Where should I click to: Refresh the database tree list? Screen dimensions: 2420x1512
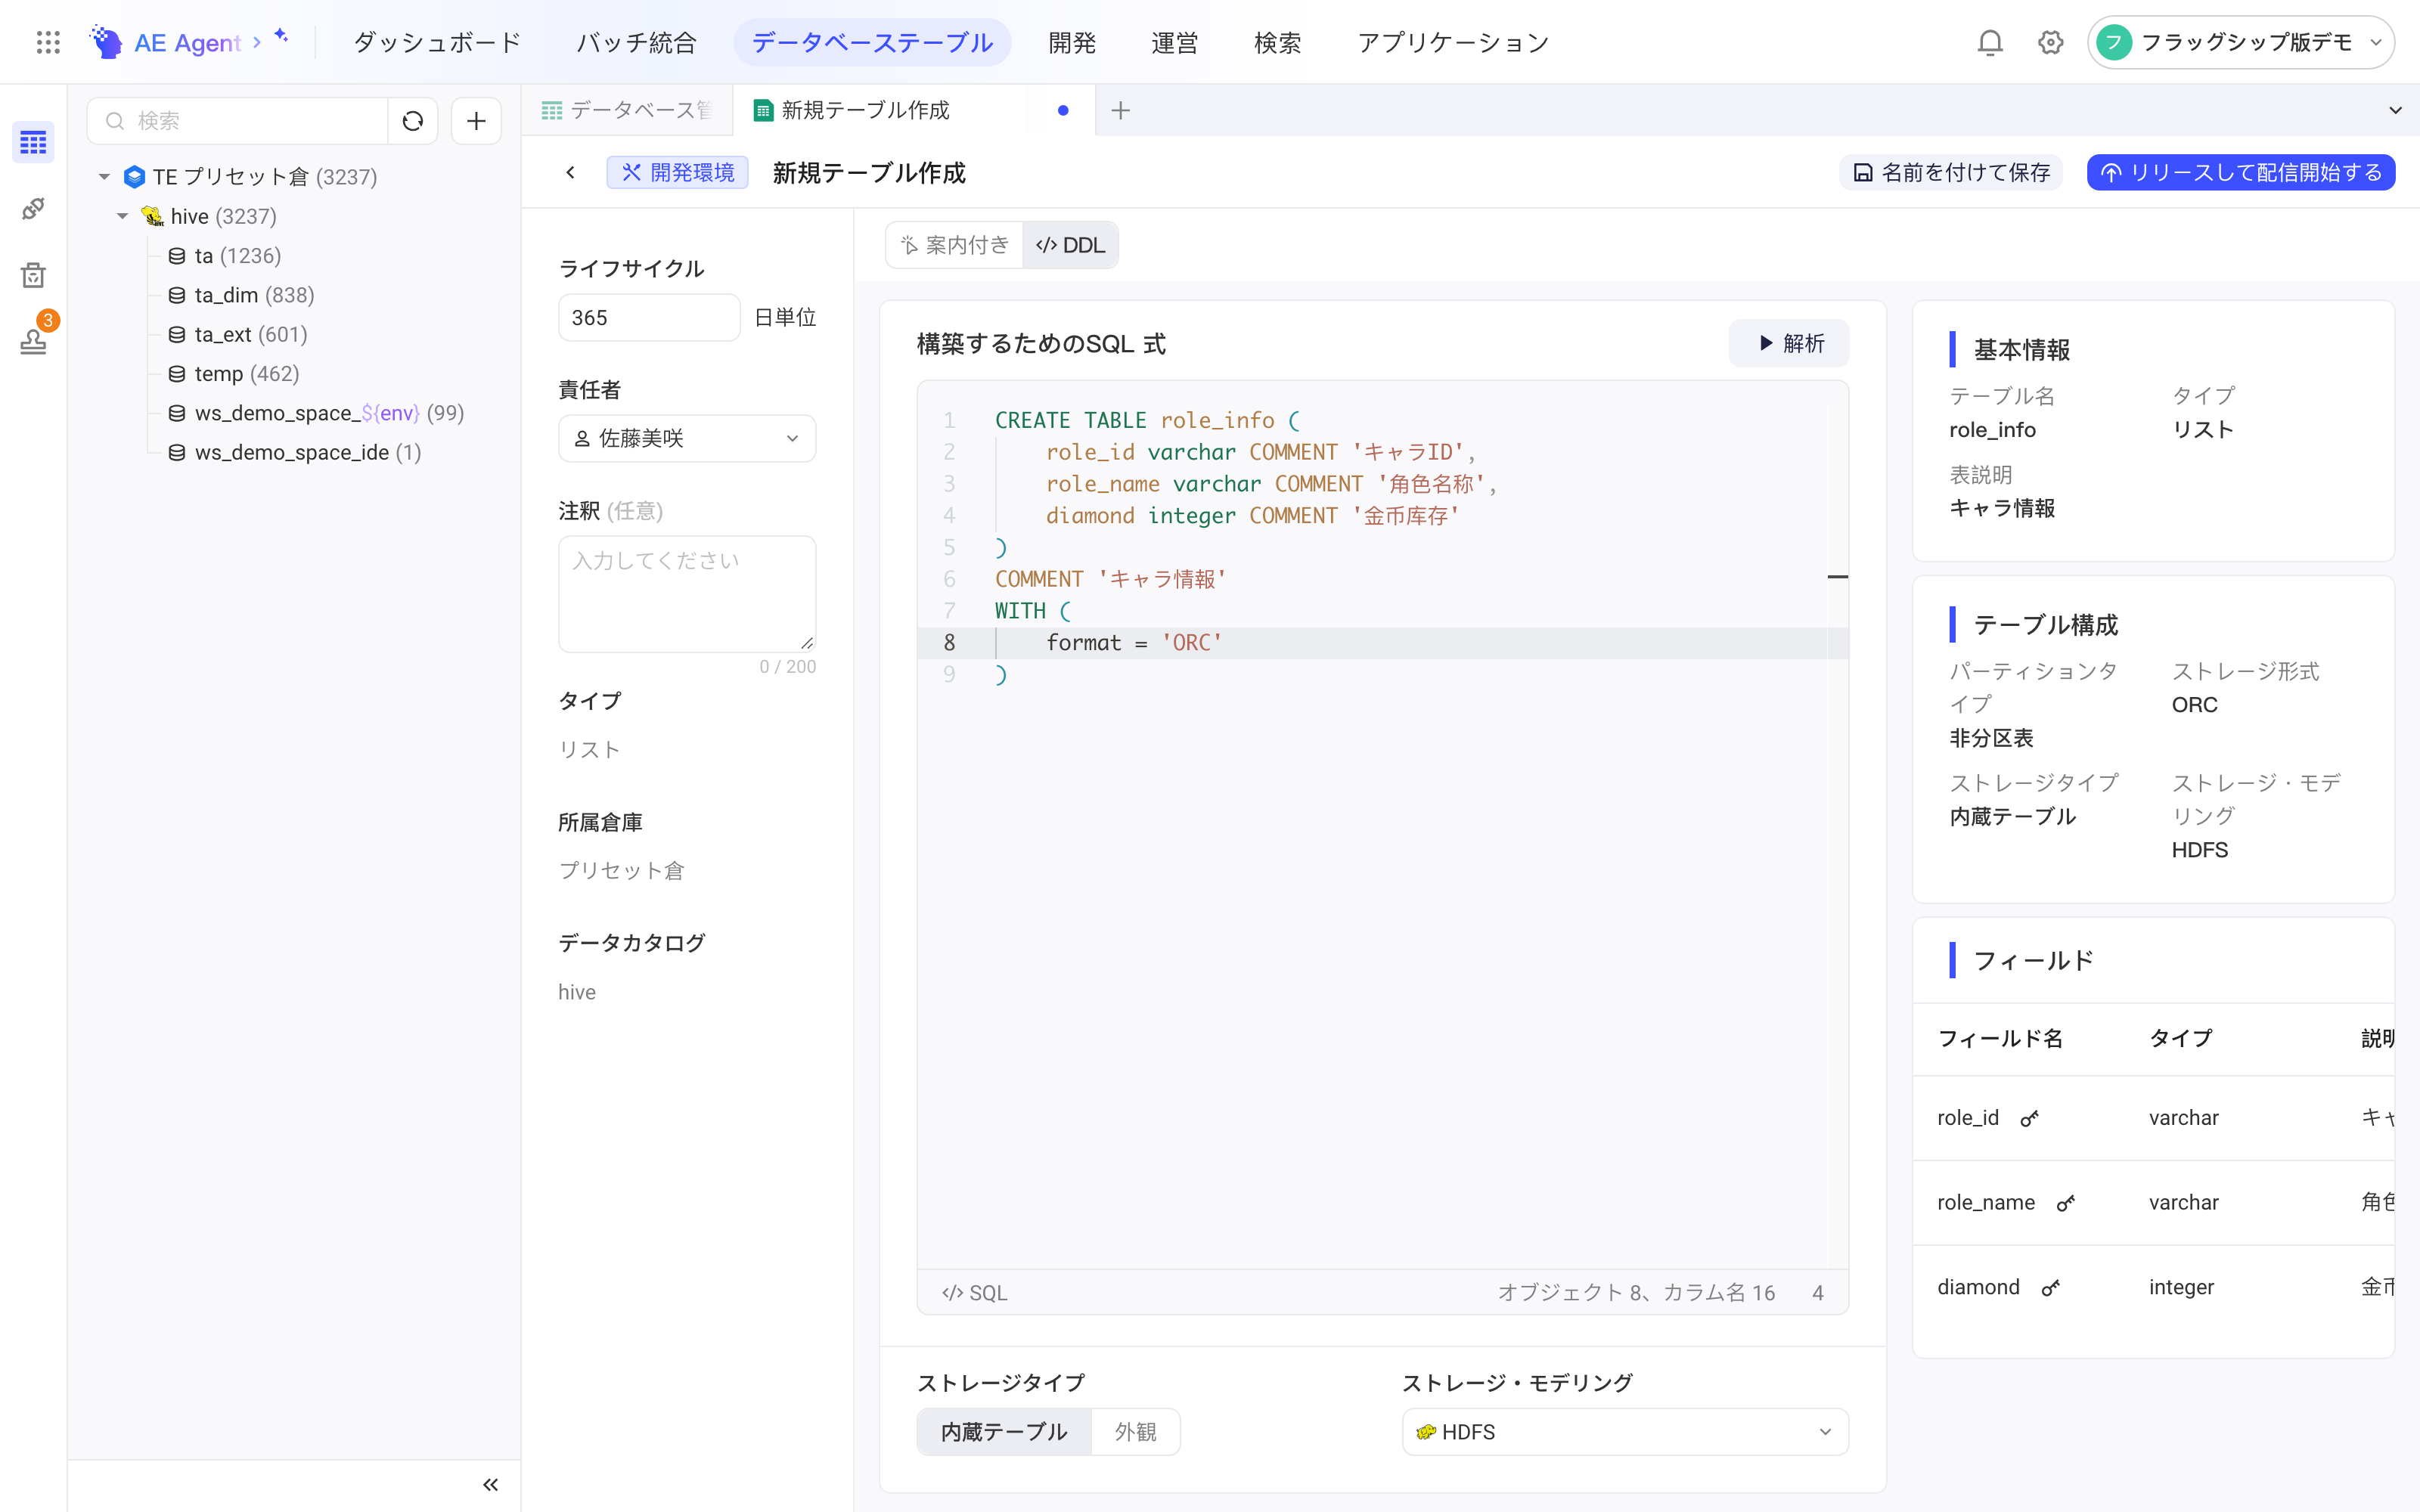[413, 121]
